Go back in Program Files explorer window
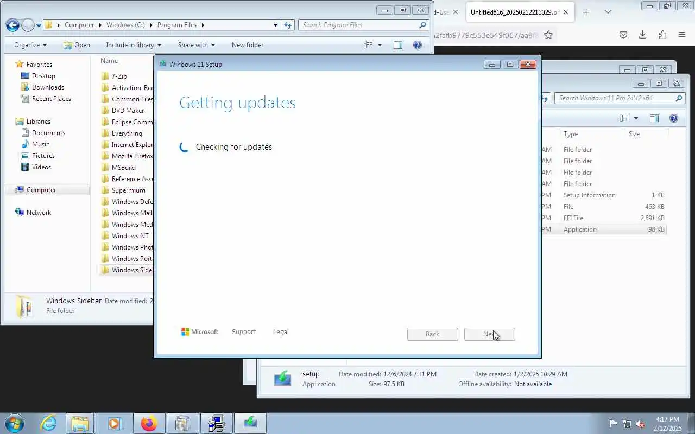The height and width of the screenshot is (434, 695). click(x=12, y=25)
